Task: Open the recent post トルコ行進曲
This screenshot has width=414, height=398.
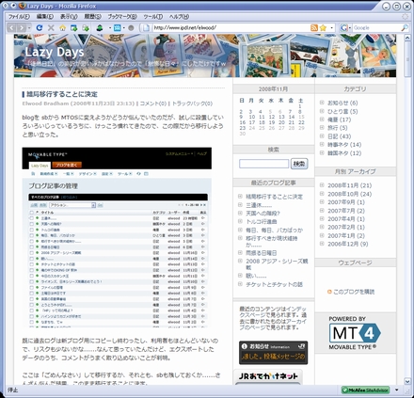Action: [x=262, y=222]
